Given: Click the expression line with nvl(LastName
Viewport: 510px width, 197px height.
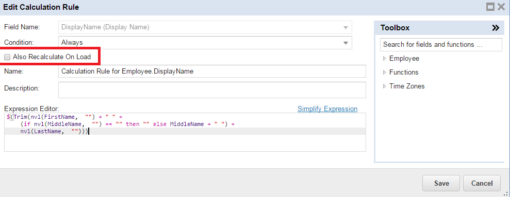Looking at the screenshot, I should click(54, 132).
